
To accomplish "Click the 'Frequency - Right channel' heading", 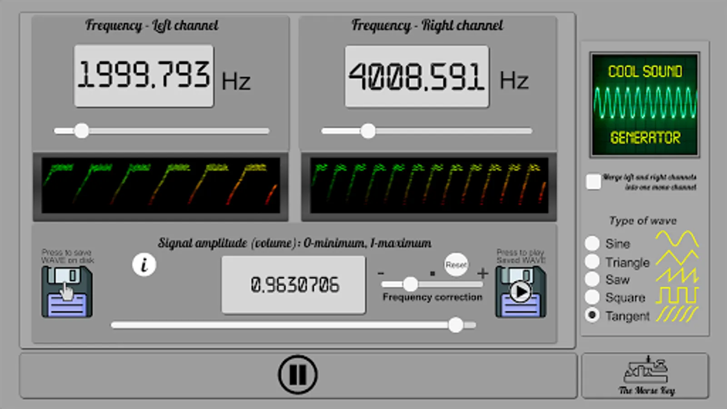I will [x=427, y=25].
